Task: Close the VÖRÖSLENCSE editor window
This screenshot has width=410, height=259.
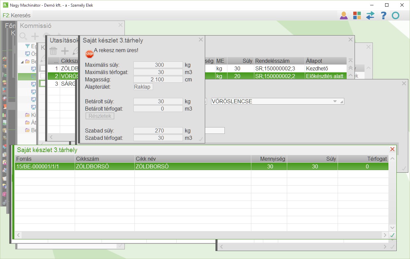Action: click(404, 83)
